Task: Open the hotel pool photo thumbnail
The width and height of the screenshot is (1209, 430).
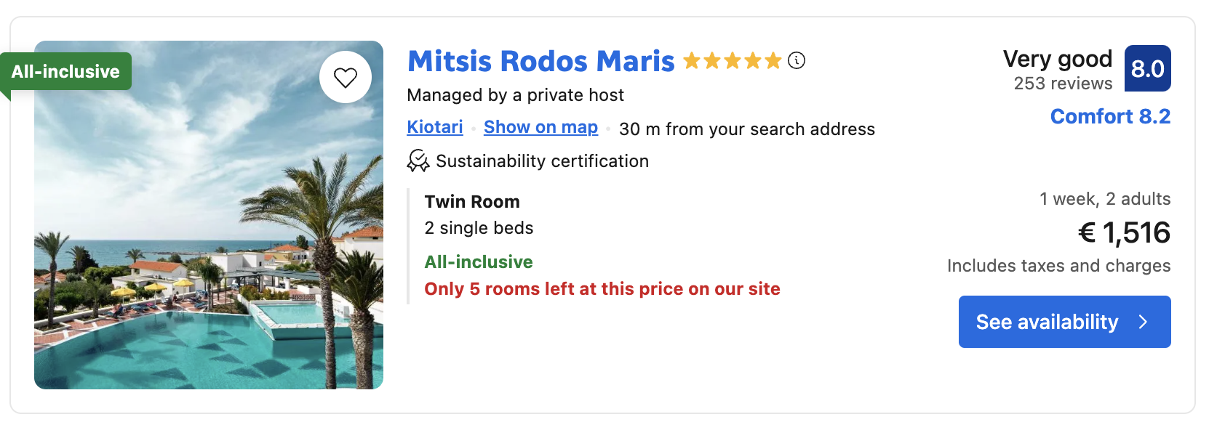Action: [209, 215]
